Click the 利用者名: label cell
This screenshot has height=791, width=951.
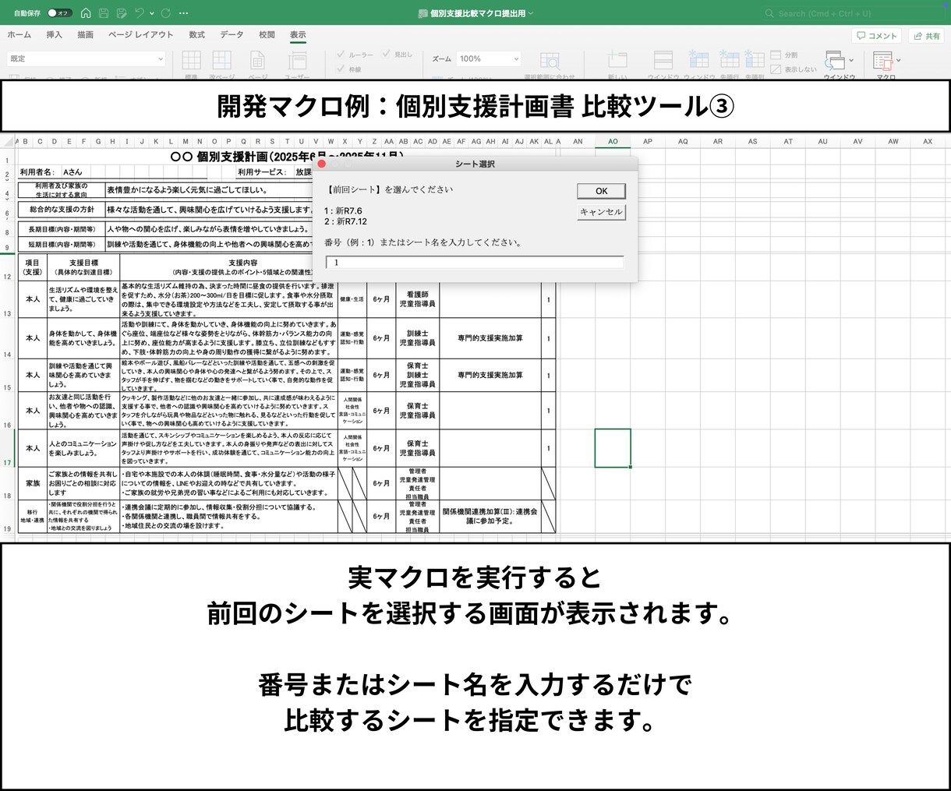38,172
